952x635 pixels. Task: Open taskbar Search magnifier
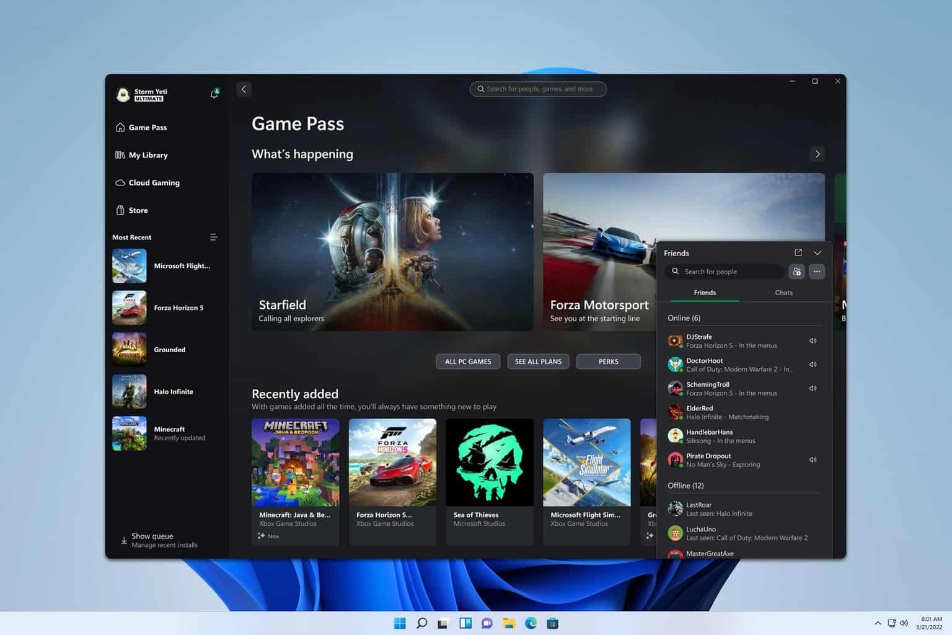click(421, 623)
